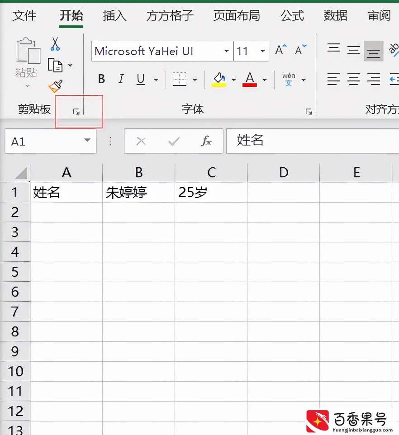Toggle bold formatting
399x435 pixels.
pos(101,79)
